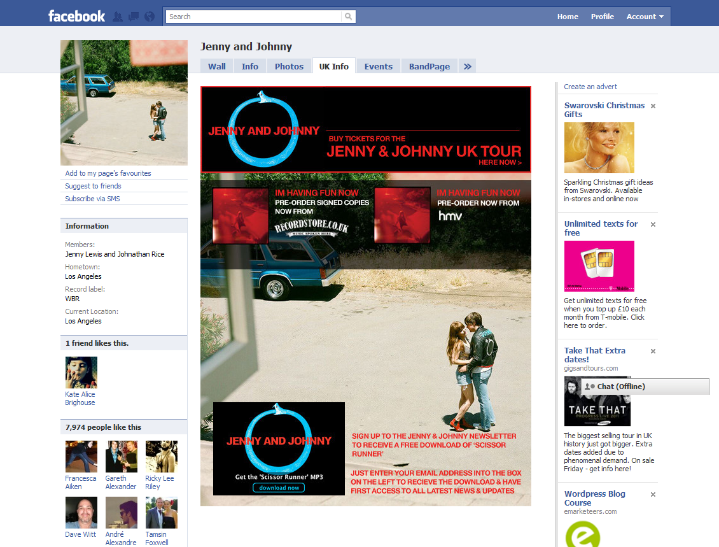
Task: Click Create an advert link
Action: pos(590,87)
